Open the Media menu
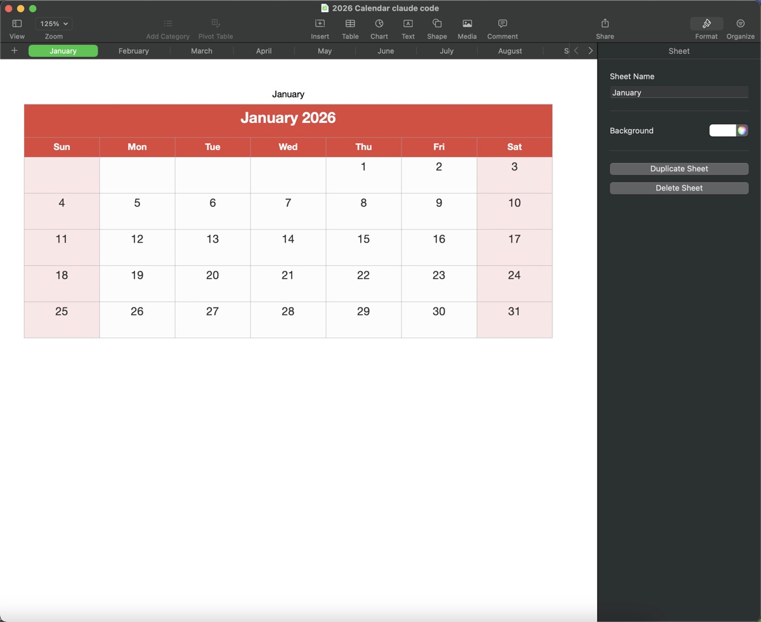This screenshot has height=622, width=761. (x=467, y=23)
